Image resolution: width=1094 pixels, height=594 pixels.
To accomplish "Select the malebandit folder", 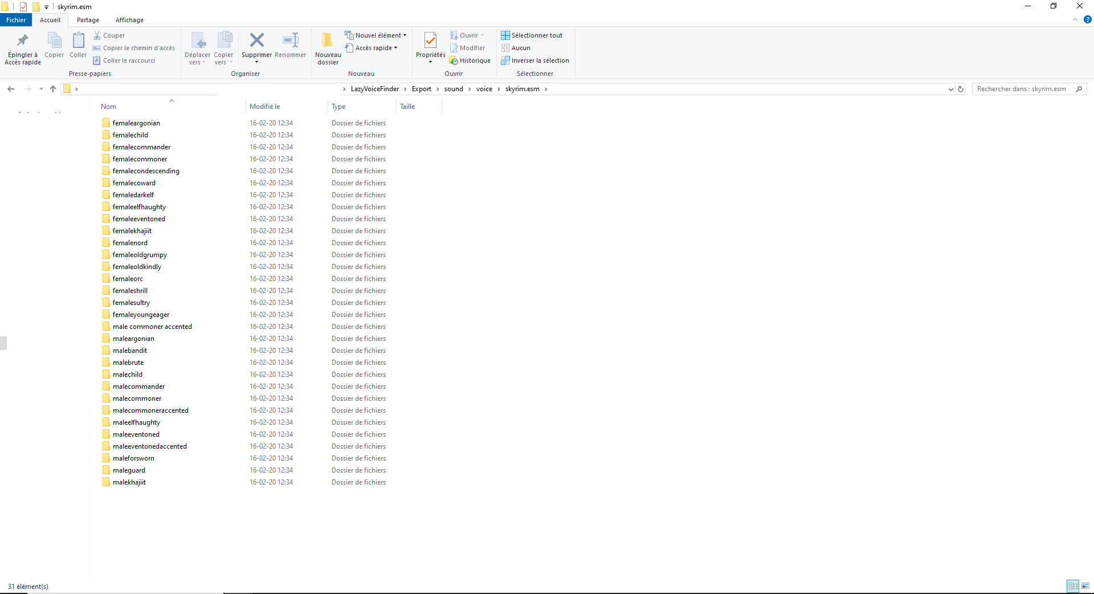I will pos(130,351).
